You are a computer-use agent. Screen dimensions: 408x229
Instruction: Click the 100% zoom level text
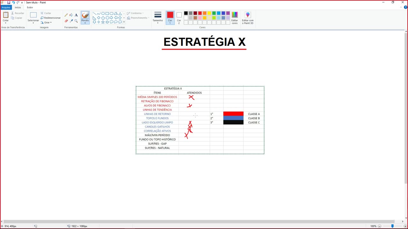point(373,226)
